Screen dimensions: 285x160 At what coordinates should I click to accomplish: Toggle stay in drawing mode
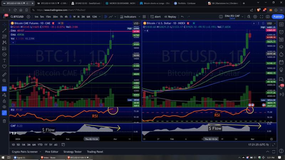[4, 95]
